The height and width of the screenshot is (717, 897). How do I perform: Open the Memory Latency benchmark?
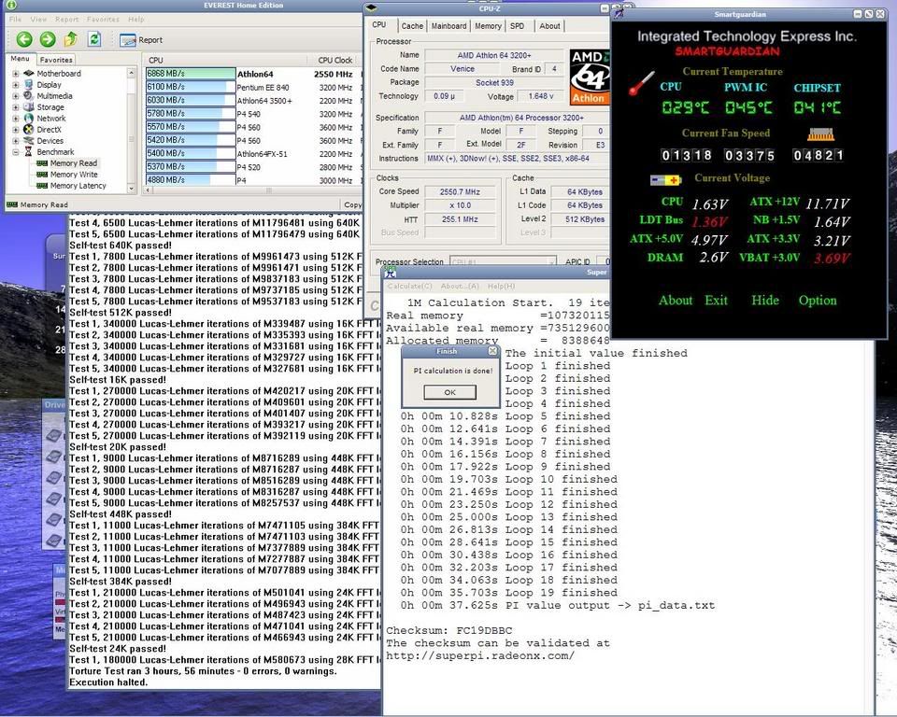coord(78,186)
